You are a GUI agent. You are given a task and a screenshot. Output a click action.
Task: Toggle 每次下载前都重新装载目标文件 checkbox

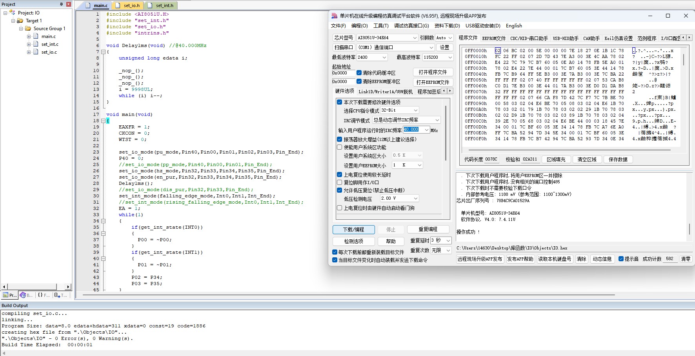click(x=335, y=252)
